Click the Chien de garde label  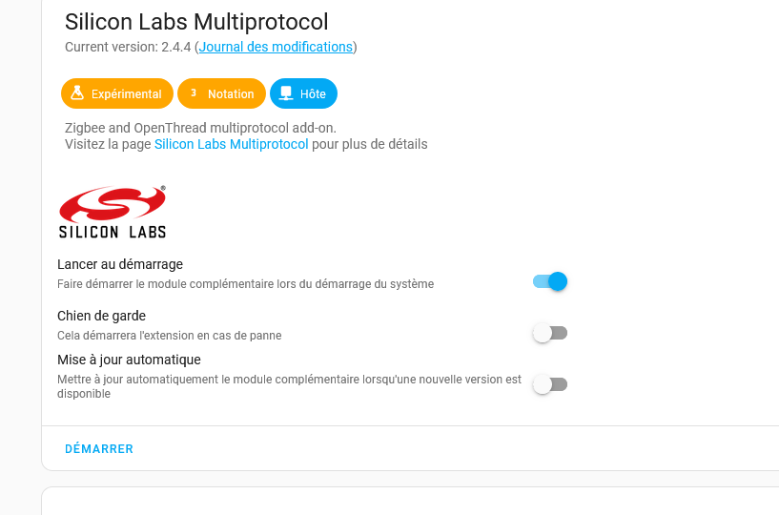click(x=101, y=316)
